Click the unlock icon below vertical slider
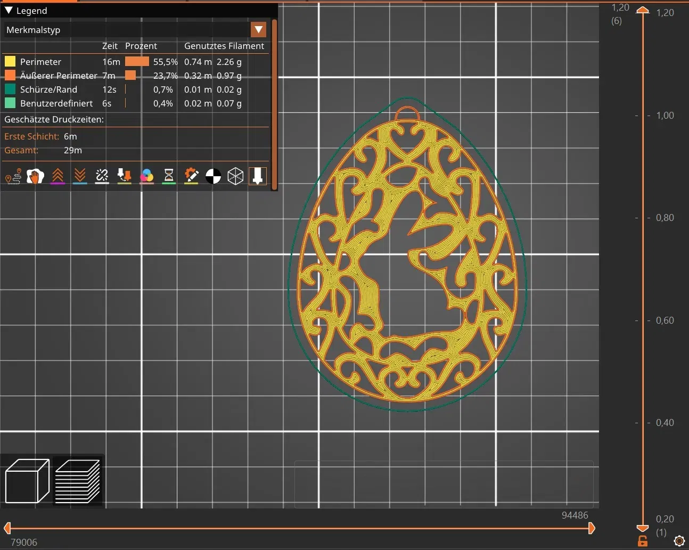This screenshot has height=550, width=689. tap(643, 541)
